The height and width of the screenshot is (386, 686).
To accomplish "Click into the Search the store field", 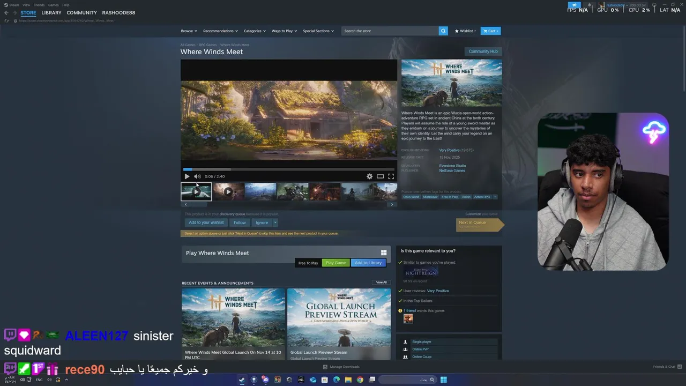I will tap(390, 31).
